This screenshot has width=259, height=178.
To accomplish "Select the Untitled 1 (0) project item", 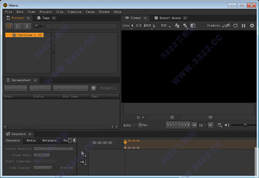I will pyautogui.click(x=25, y=35).
